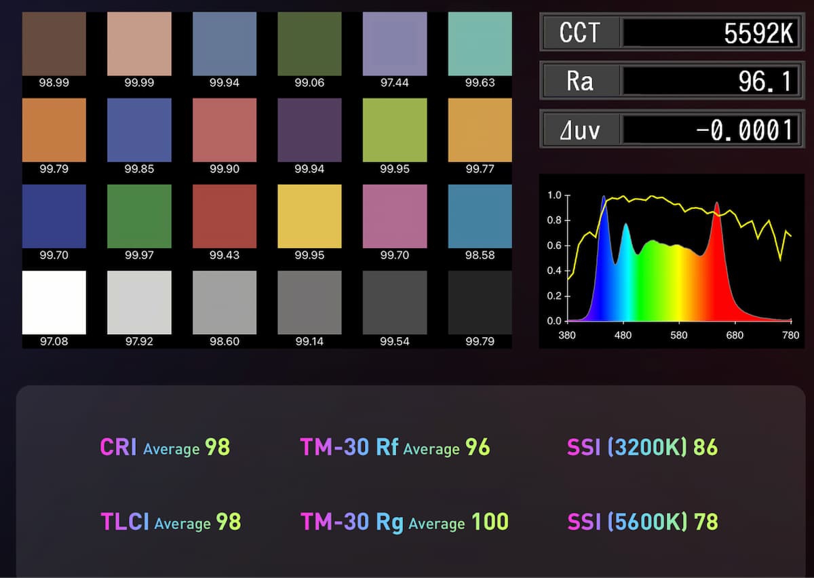Pick the cyan-blue swatch labeled 98.58
The width and height of the screenshot is (814, 578).
(x=480, y=216)
